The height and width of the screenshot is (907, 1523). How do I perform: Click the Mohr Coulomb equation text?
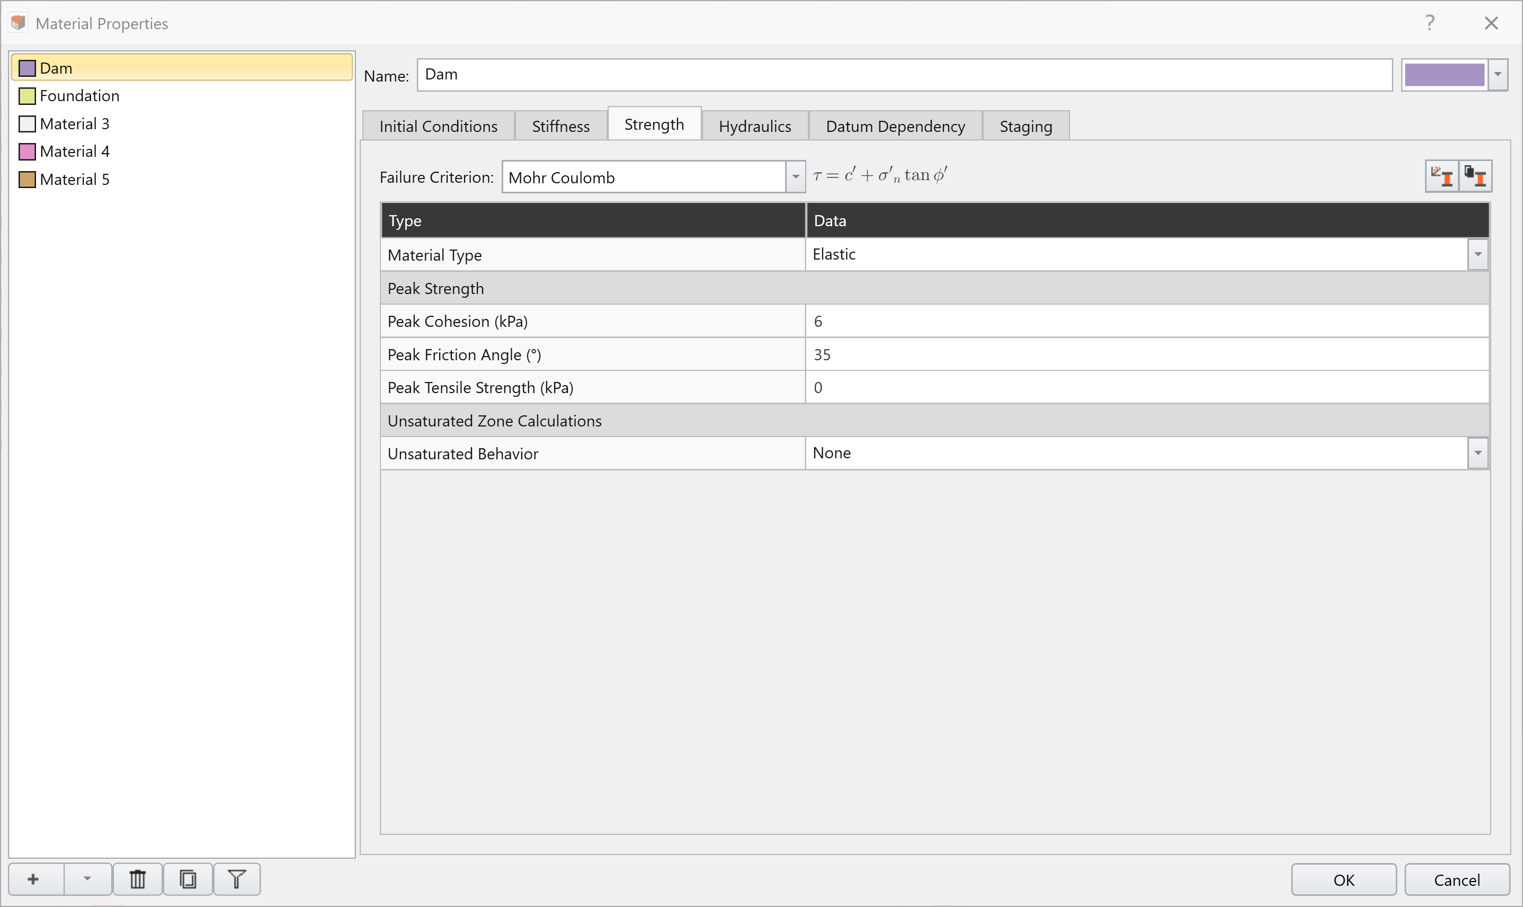pos(880,175)
